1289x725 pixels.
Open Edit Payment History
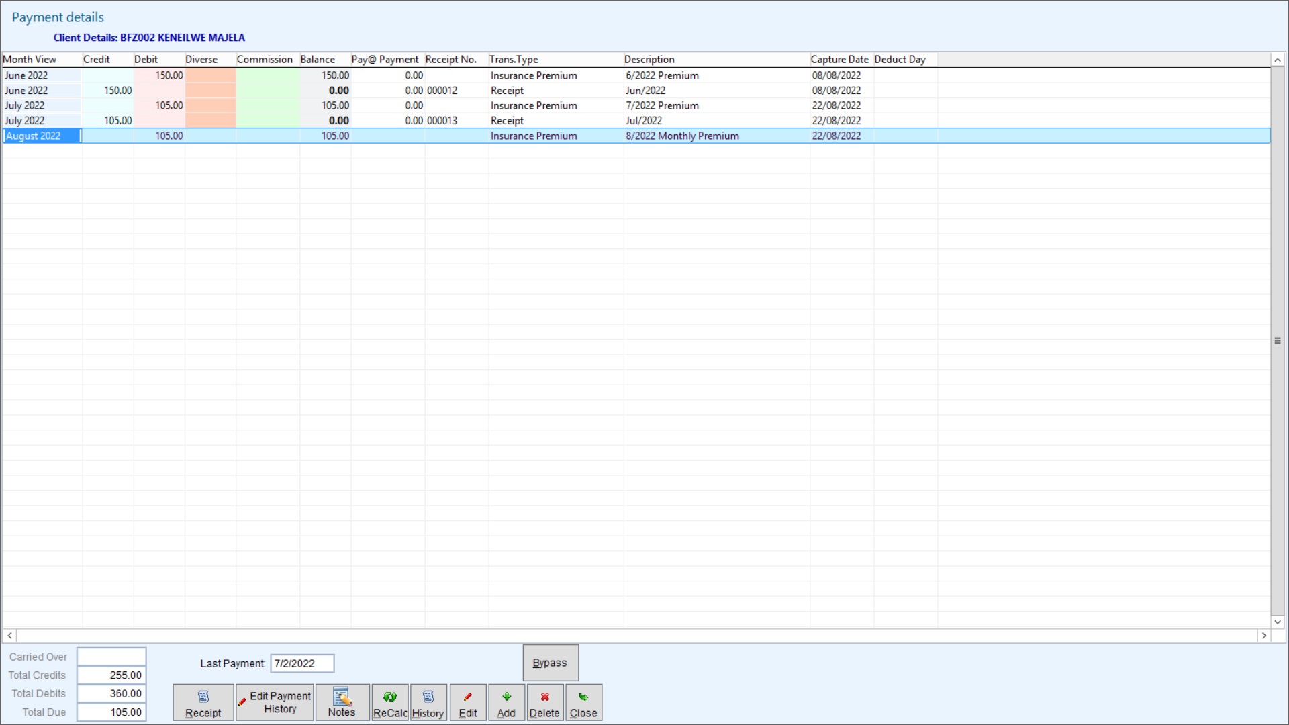coord(275,702)
